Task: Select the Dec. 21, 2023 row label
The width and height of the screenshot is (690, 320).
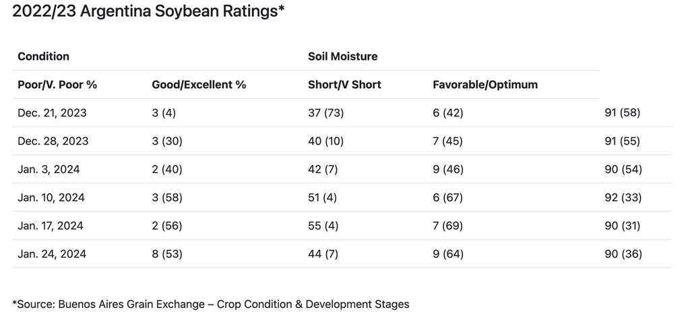Action: [x=52, y=113]
